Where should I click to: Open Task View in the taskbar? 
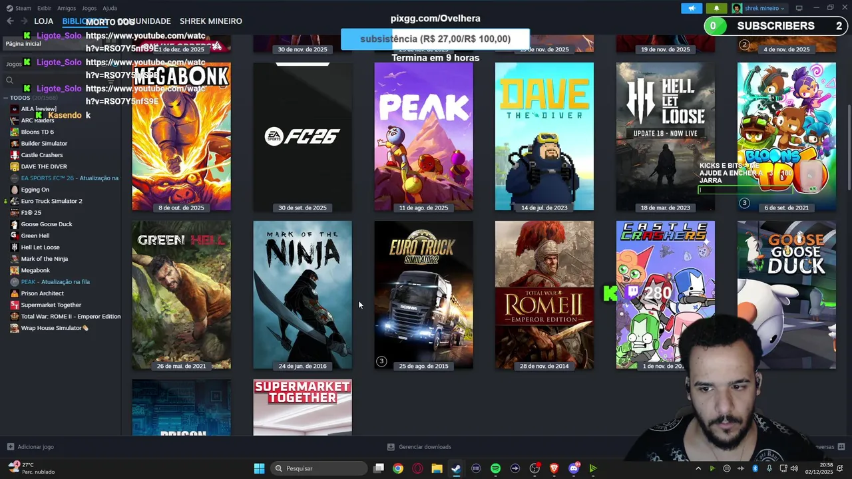(379, 468)
